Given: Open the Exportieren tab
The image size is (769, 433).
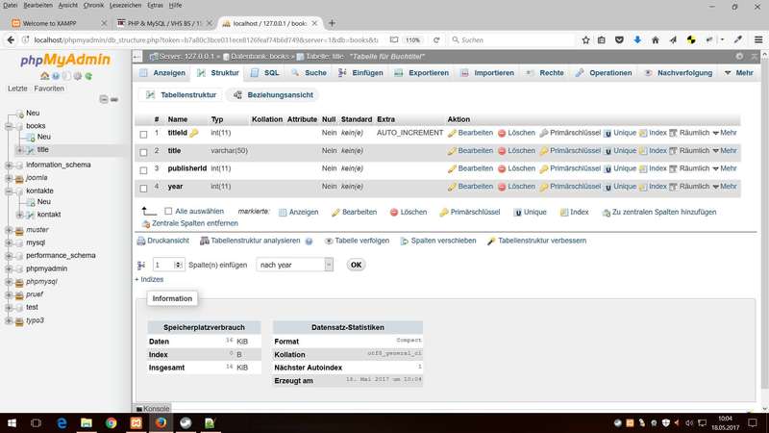Looking at the screenshot, I should pos(422,73).
